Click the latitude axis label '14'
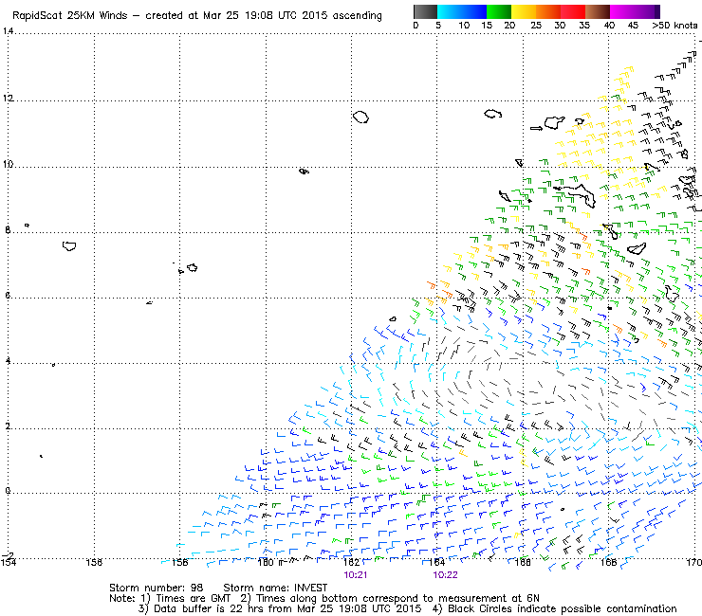This screenshot has width=702, height=616. [x=8, y=31]
